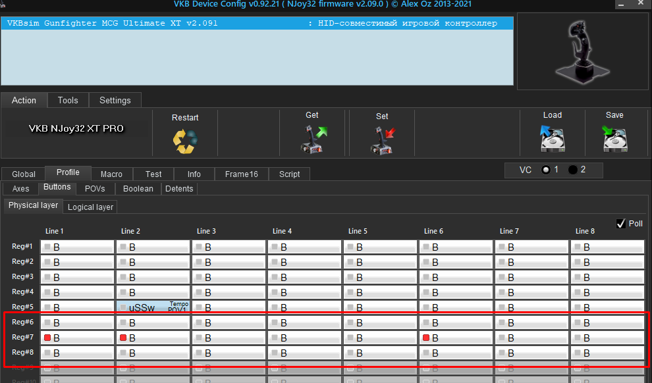Select the Logical layer tab
The height and width of the screenshot is (383, 652).
coord(90,207)
